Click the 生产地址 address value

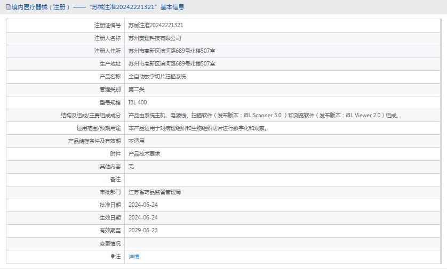tap(172, 63)
